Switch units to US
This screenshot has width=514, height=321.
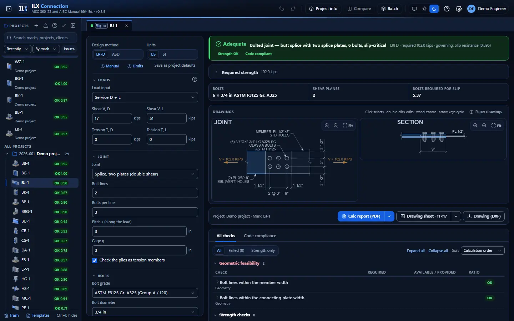[153, 54]
